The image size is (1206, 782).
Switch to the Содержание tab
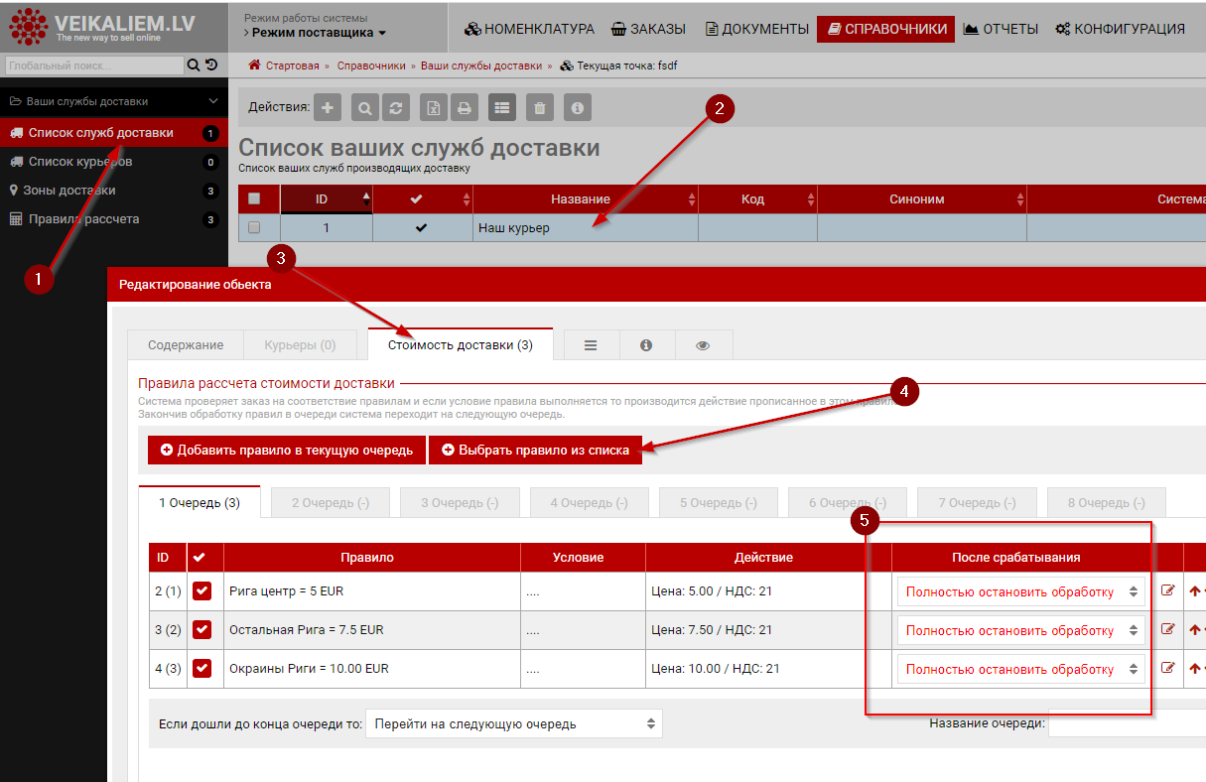tap(186, 345)
